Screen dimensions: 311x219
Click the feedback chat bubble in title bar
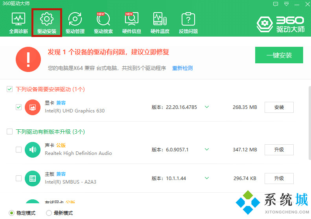coord(276,4)
